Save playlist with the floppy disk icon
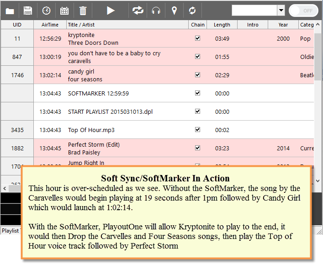This screenshot has height=265, width=323. coord(28,11)
